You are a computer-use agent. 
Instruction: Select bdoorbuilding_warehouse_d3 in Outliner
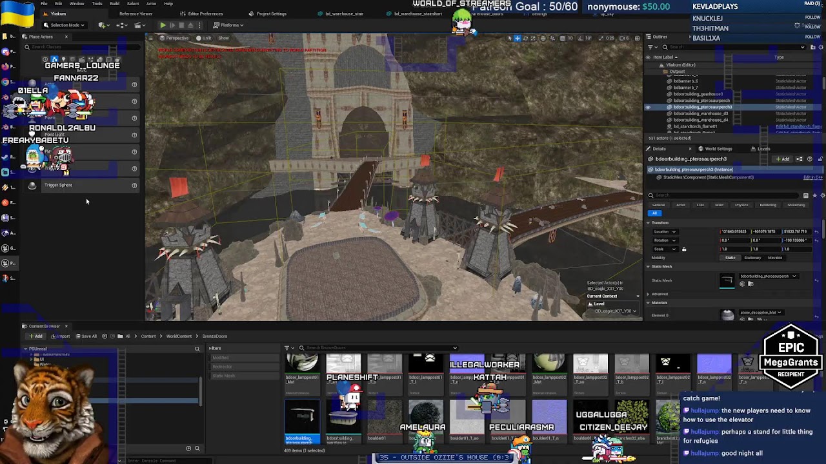[x=700, y=113]
